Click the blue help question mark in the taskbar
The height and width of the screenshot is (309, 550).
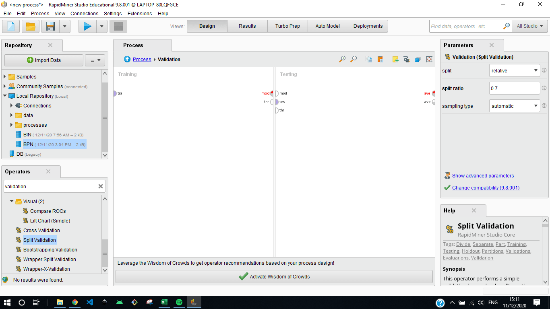click(x=440, y=303)
